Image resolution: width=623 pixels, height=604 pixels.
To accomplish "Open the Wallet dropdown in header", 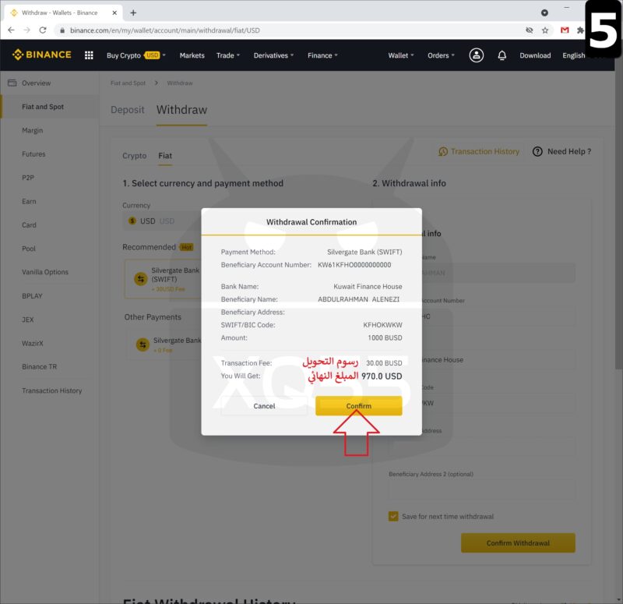I will pos(401,55).
